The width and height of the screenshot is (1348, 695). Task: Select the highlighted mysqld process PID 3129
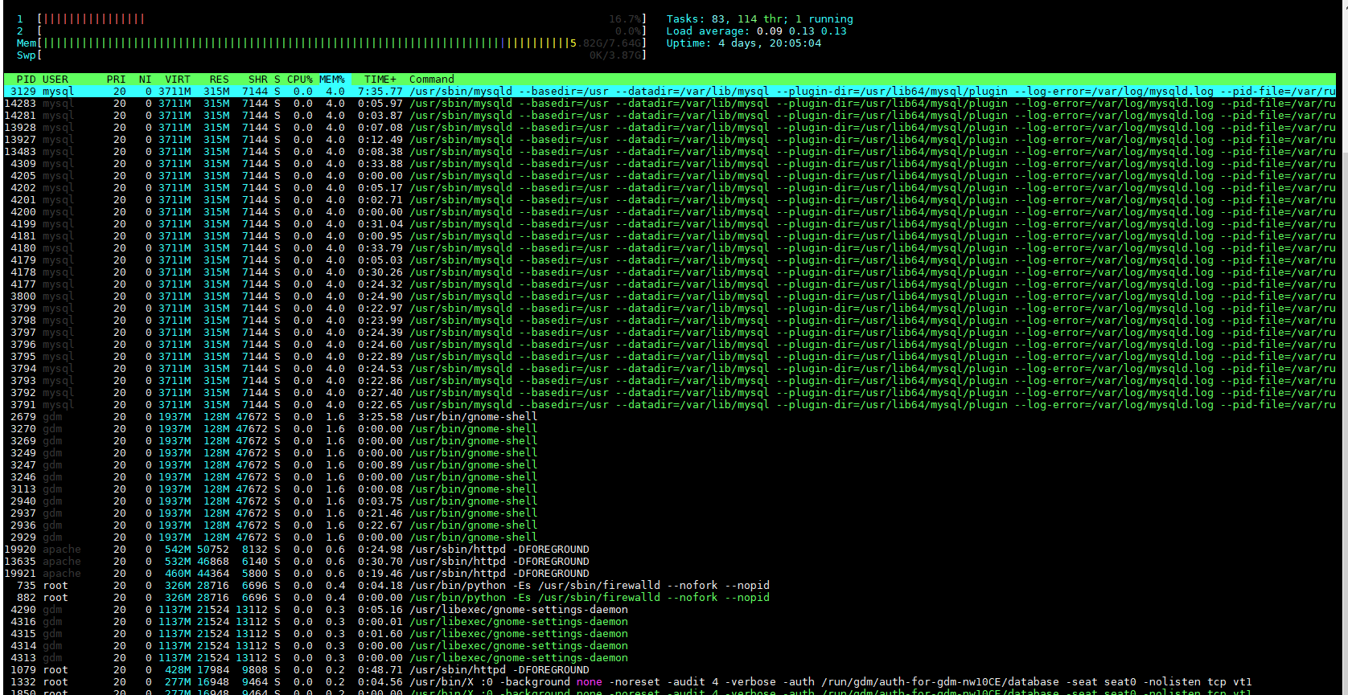click(670, 92)
